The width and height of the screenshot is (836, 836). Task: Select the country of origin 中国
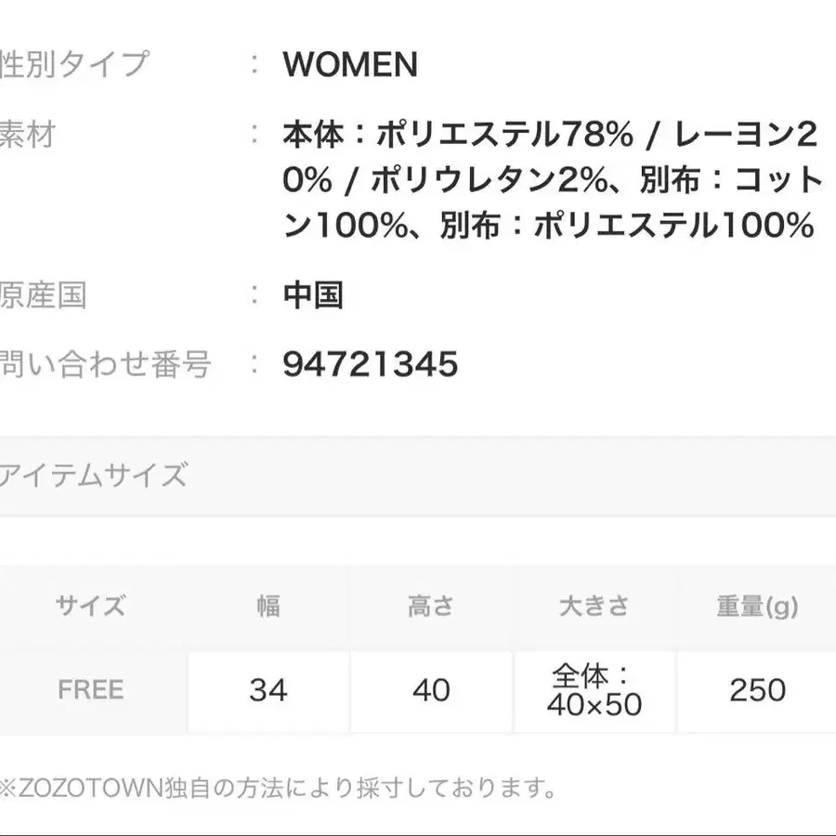(313, 295)
